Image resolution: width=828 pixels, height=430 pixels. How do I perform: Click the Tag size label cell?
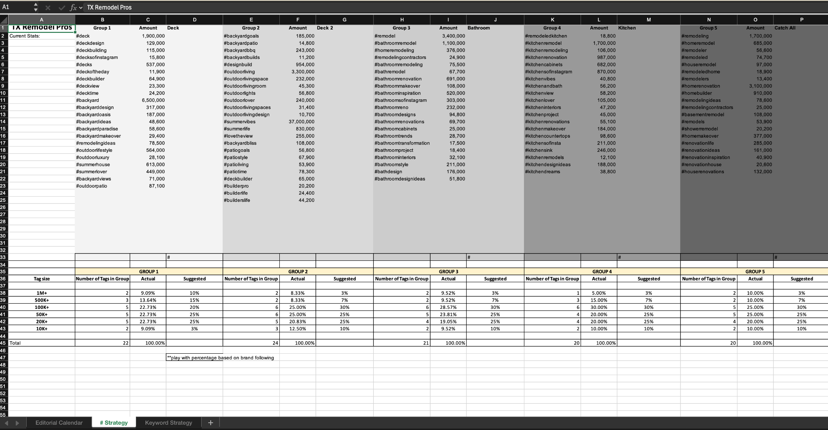(42, 279)
